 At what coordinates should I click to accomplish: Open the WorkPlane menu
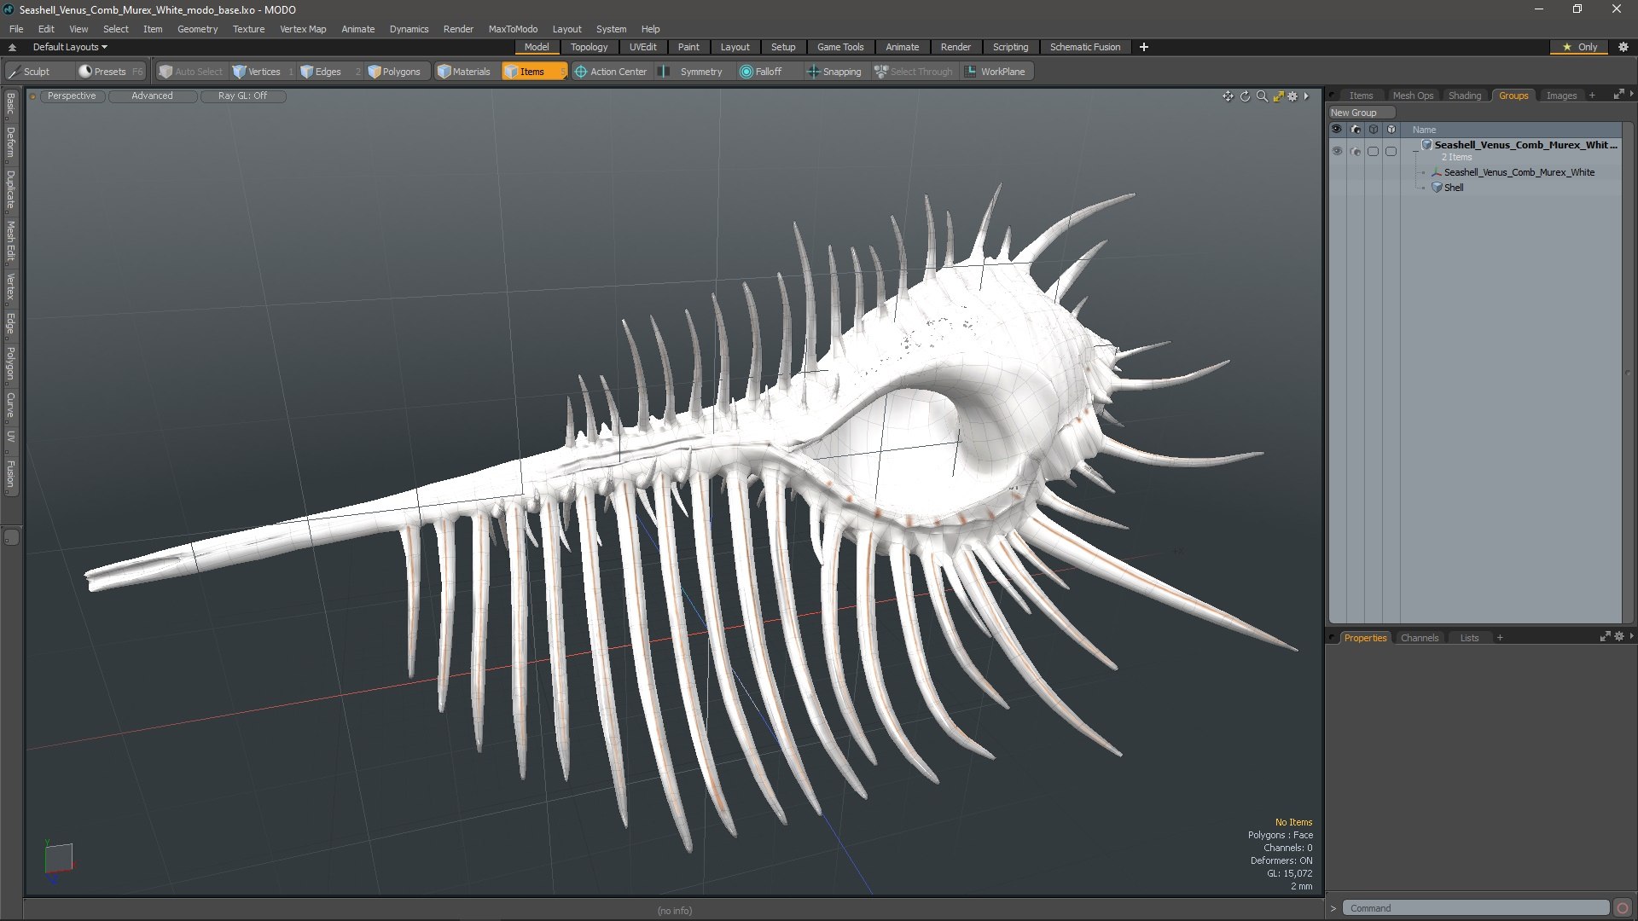pyautogui.click(x=995, y=72)
